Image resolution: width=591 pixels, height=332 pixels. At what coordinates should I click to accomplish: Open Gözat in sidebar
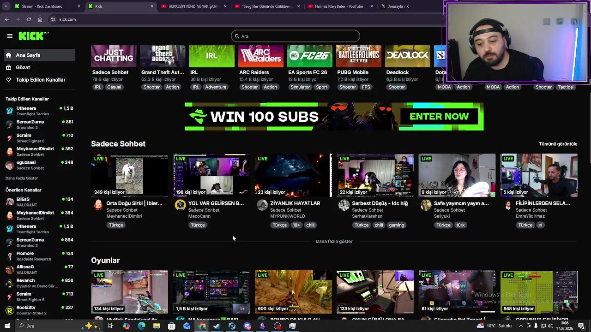coord(39,67)
